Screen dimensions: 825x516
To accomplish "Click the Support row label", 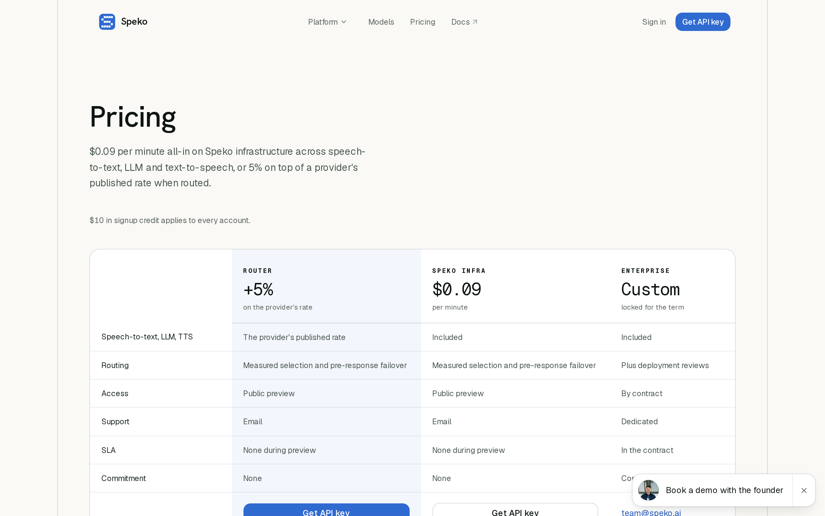I will point(115,421).
